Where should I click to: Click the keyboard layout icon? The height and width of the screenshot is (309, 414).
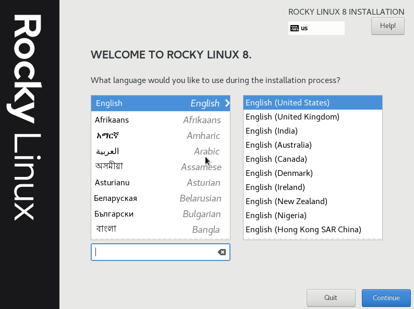coord(294,28)
